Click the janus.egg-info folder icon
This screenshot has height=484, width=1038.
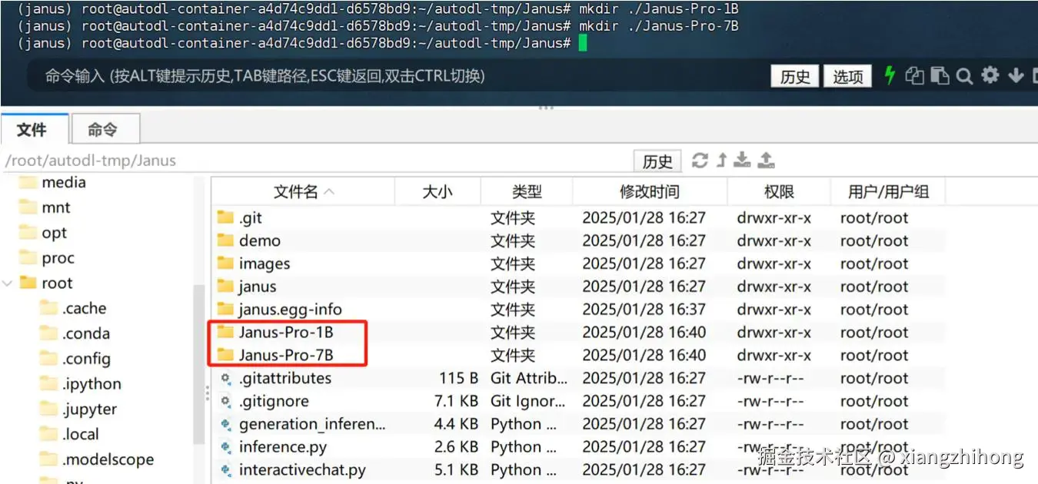point(225,309)
